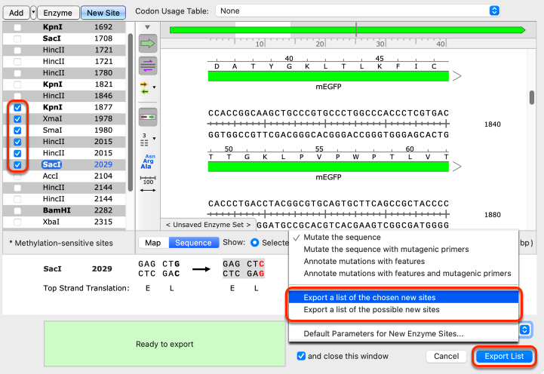Check the SacI 1708 checkbox

coord(17,38)
